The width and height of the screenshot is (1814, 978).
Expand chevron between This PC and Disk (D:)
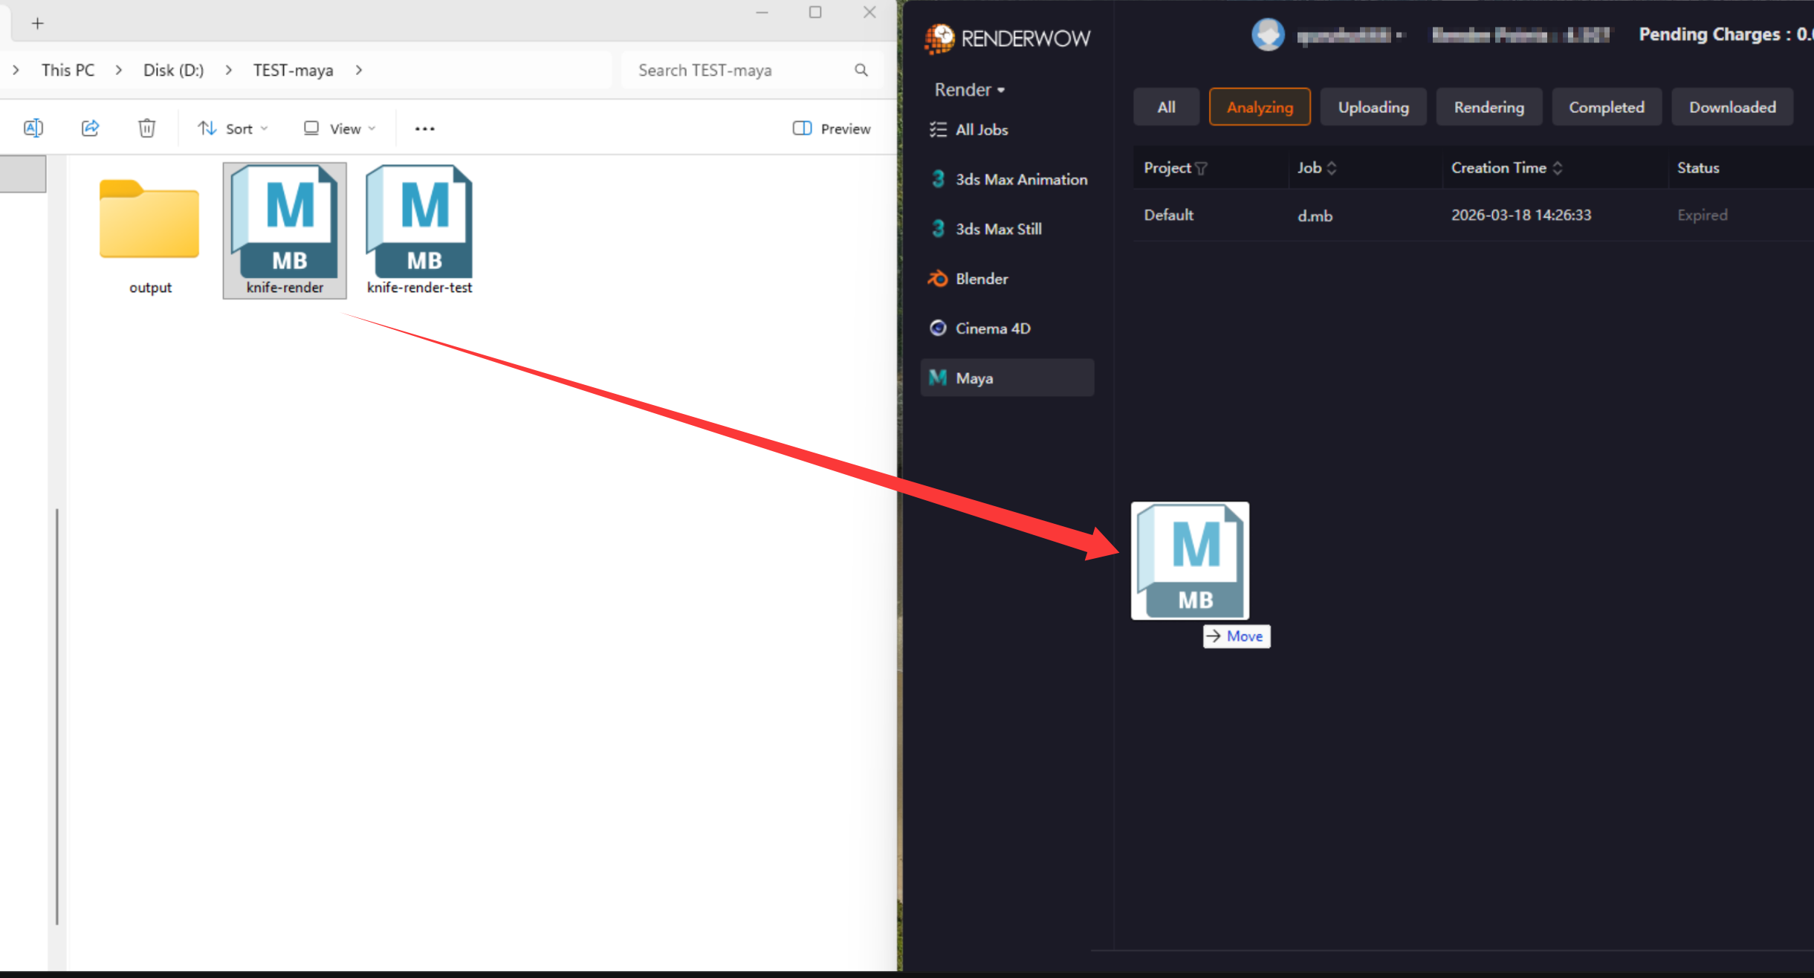[119, 70]
